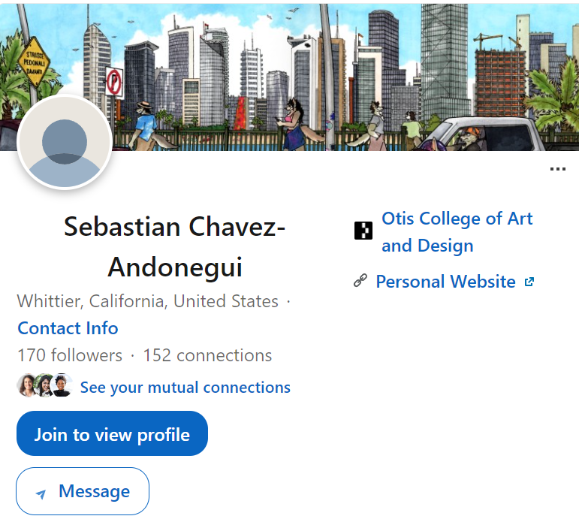
Task: Click the Join to view profile button
Action: pyautogui.click(x=112, y=433)
